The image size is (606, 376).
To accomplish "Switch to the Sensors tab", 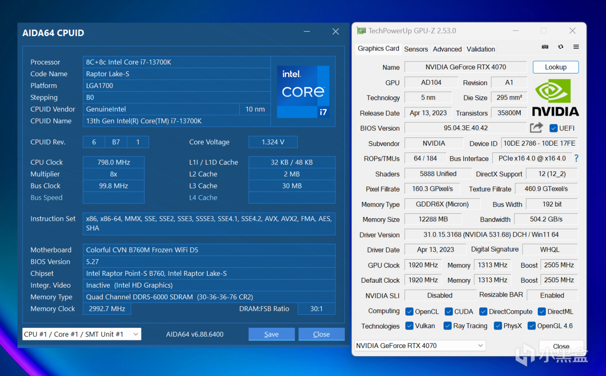I will (416, 49).
